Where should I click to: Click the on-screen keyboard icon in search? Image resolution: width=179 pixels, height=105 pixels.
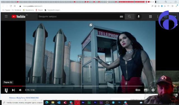pyautogui.click(x=121, y=17)
